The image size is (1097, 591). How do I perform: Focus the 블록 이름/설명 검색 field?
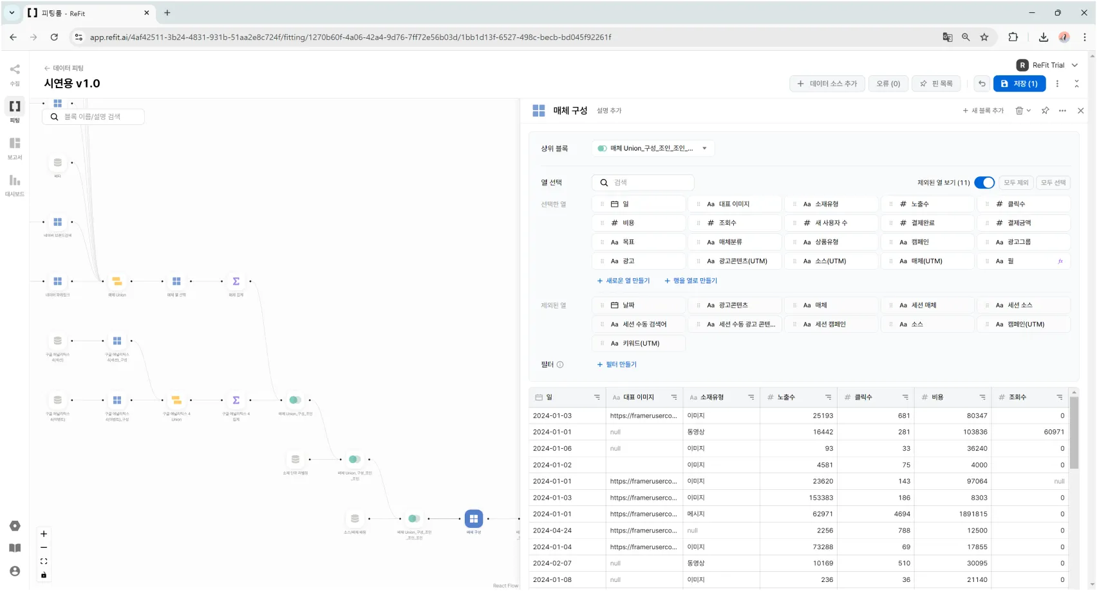93,117
